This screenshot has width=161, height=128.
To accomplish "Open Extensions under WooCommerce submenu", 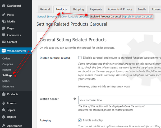I will click(8, 86).
